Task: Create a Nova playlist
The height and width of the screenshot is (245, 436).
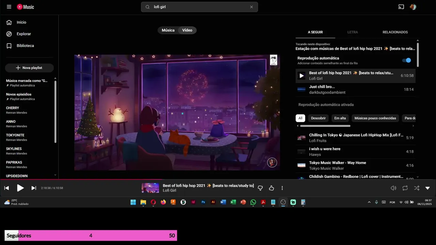Action: tap(29, 68)
